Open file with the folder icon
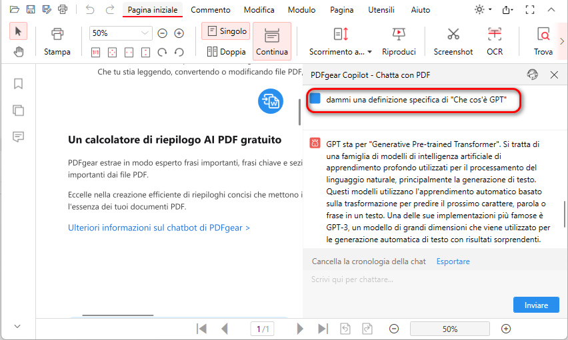The image size is (568, 340). click(15, 9)
